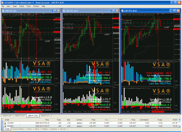Click the order icon beside 1241084
This screenshot has width=182, height=132.
[x=5, y=123]
